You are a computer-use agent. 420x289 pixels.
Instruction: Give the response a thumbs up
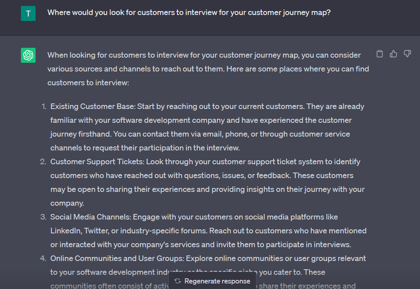(x=394, y=54)
